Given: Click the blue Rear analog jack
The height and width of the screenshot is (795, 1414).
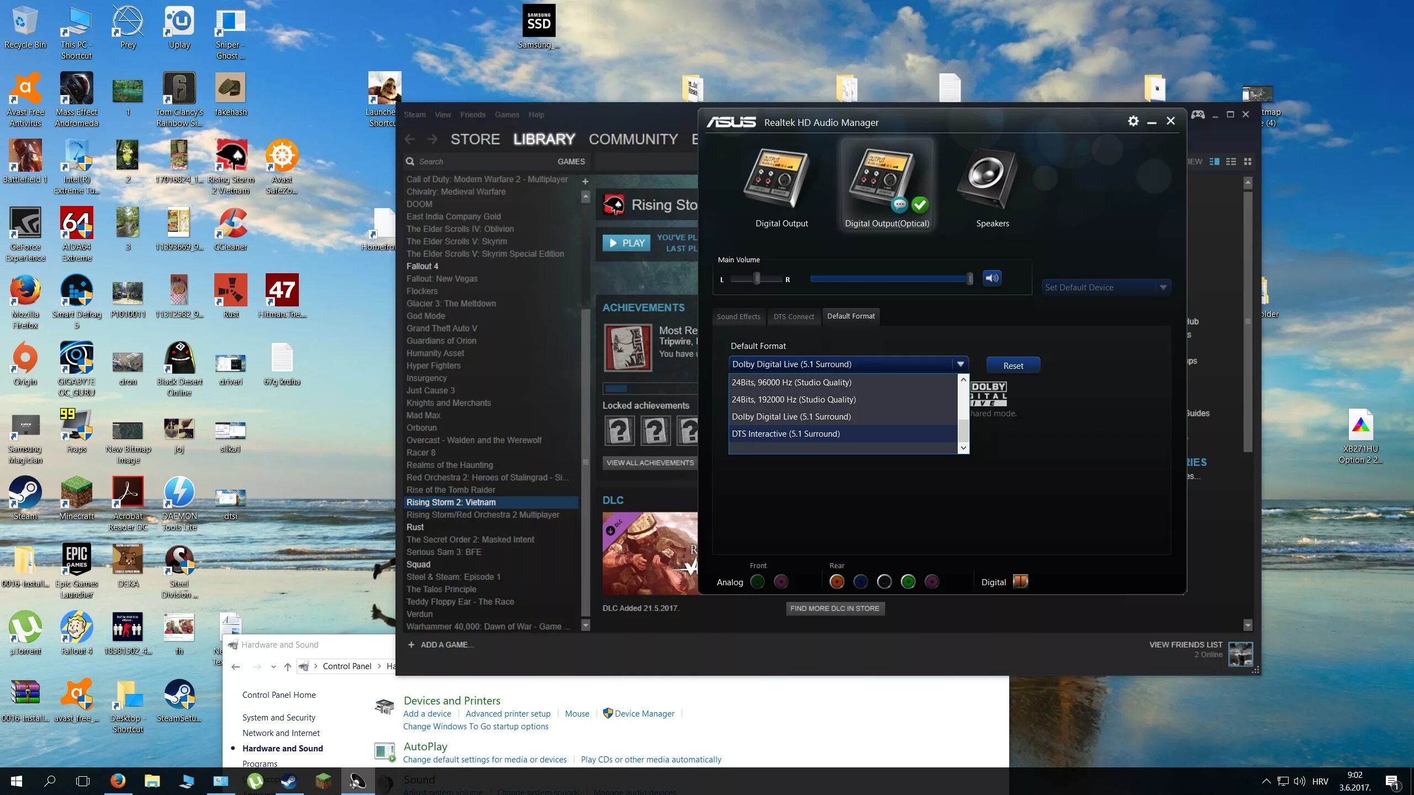Looking at the screenshot, I should click(861, 581).
